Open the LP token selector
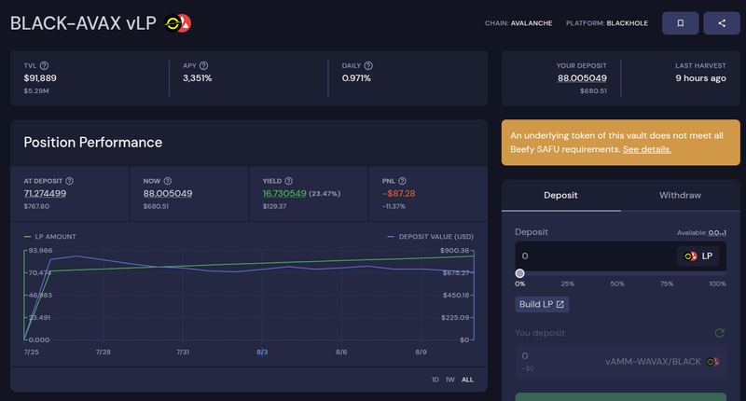 (x=698, y=256)
